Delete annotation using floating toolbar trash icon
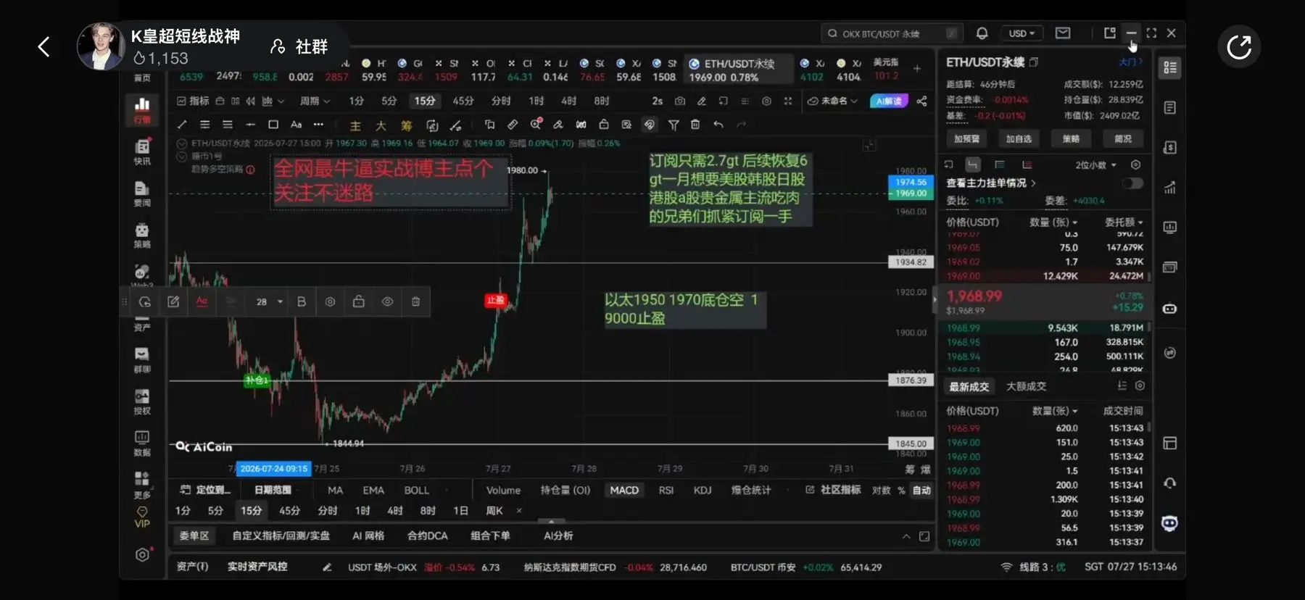 pos(416,301)
